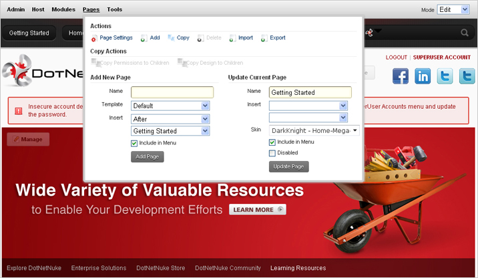
Task: Click the Export page icon
Action: click(x=264, y=38)
